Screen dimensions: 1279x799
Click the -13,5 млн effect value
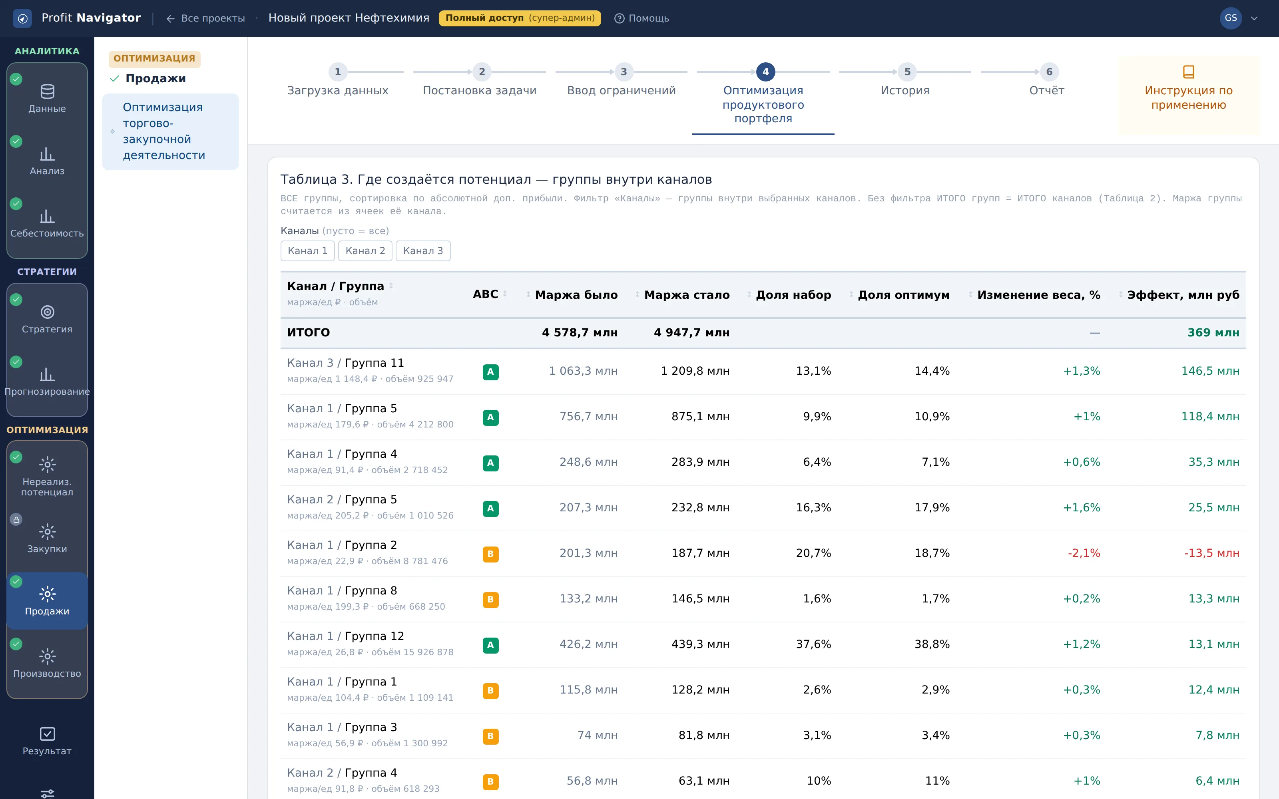point(1211,553)
